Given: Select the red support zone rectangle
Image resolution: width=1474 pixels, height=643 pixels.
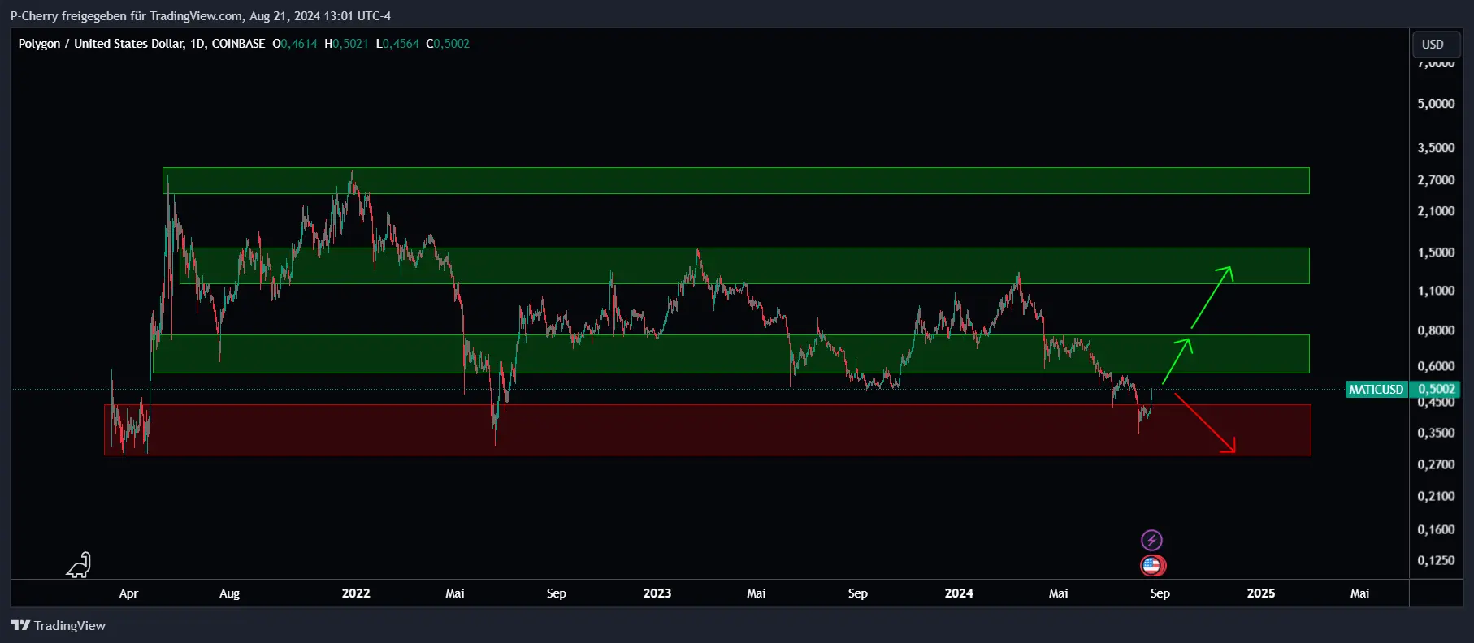Looking at the screenshot, I should [x=707, y=429].
